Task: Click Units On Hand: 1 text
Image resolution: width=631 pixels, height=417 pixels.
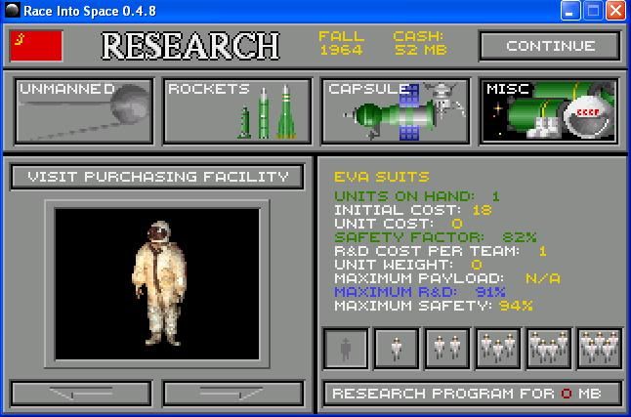Action: 417,196
